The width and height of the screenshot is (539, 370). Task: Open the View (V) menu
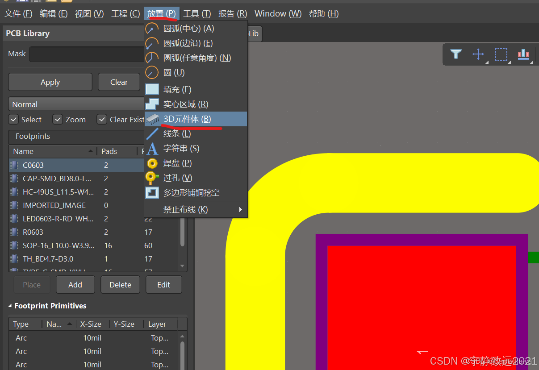tap(89, 14)
